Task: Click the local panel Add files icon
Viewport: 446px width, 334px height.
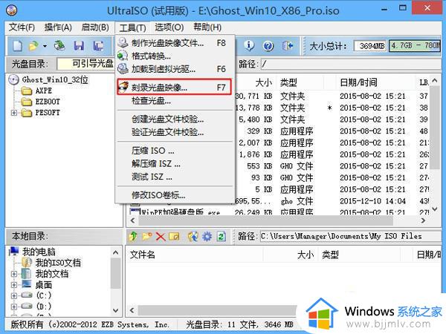Action: [x=193, y=236]
